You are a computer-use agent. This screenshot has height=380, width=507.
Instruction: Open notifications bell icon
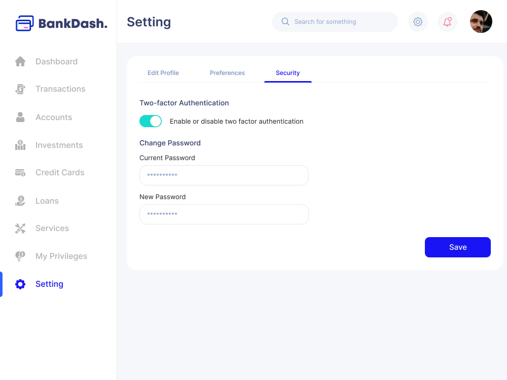click(448, 22)
